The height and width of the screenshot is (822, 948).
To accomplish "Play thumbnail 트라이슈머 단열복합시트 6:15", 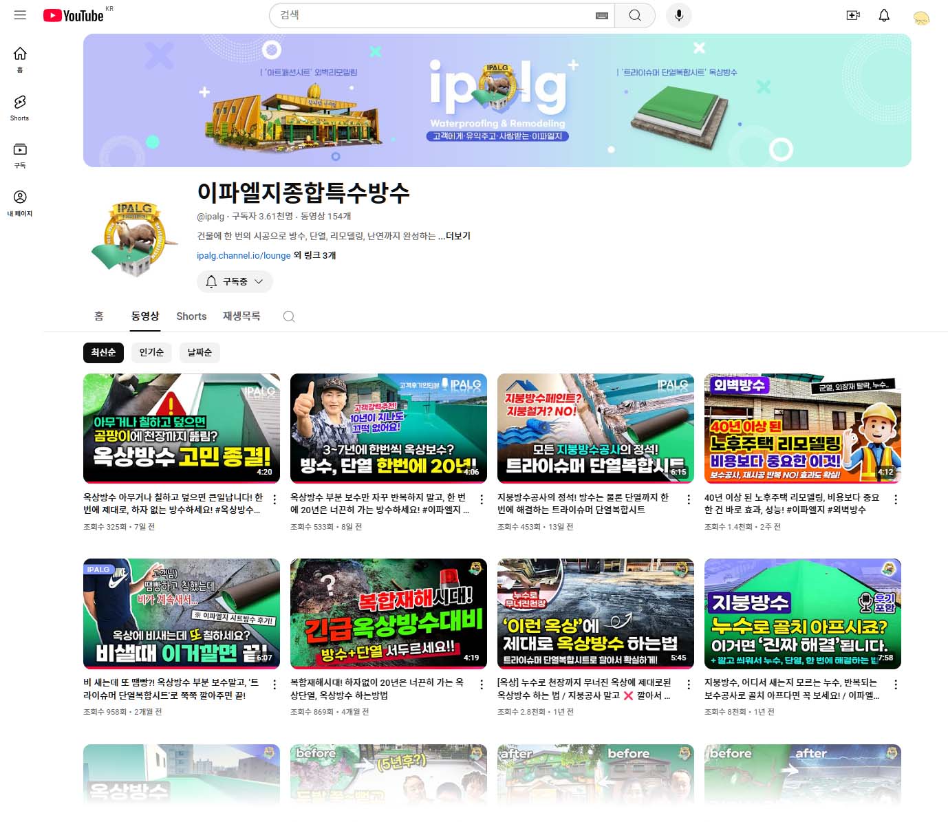I will tap(596, 428).
